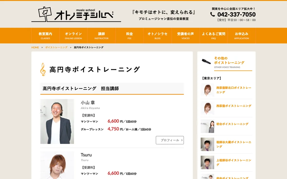This screenshot has height=179, width=287.
Task: Click the treble clef icon beside heading
Action: click(43, 69)
